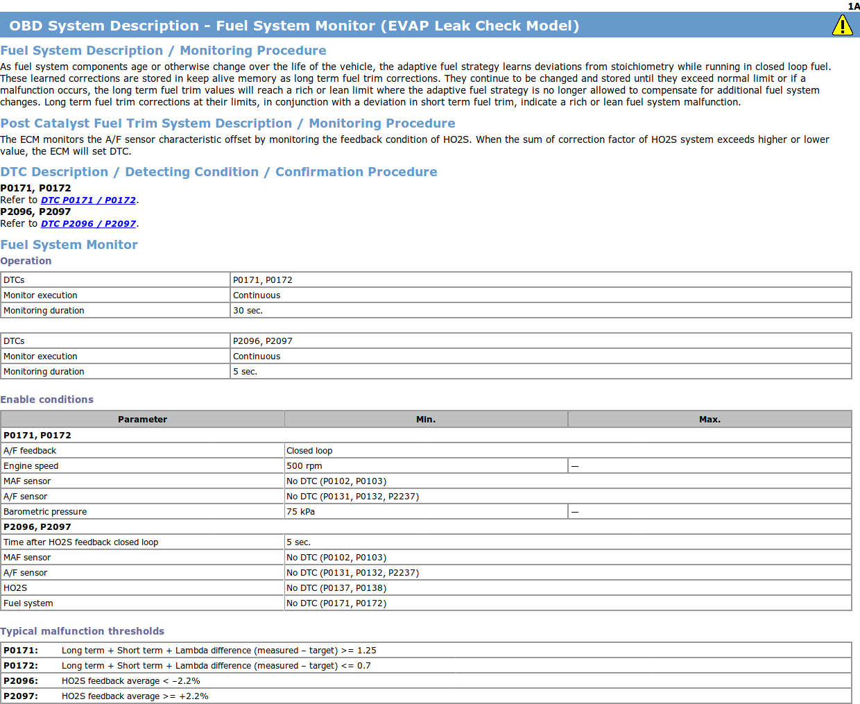Select the Fuel System Description heading
The image size is (860, 704).
pos(163,51)
